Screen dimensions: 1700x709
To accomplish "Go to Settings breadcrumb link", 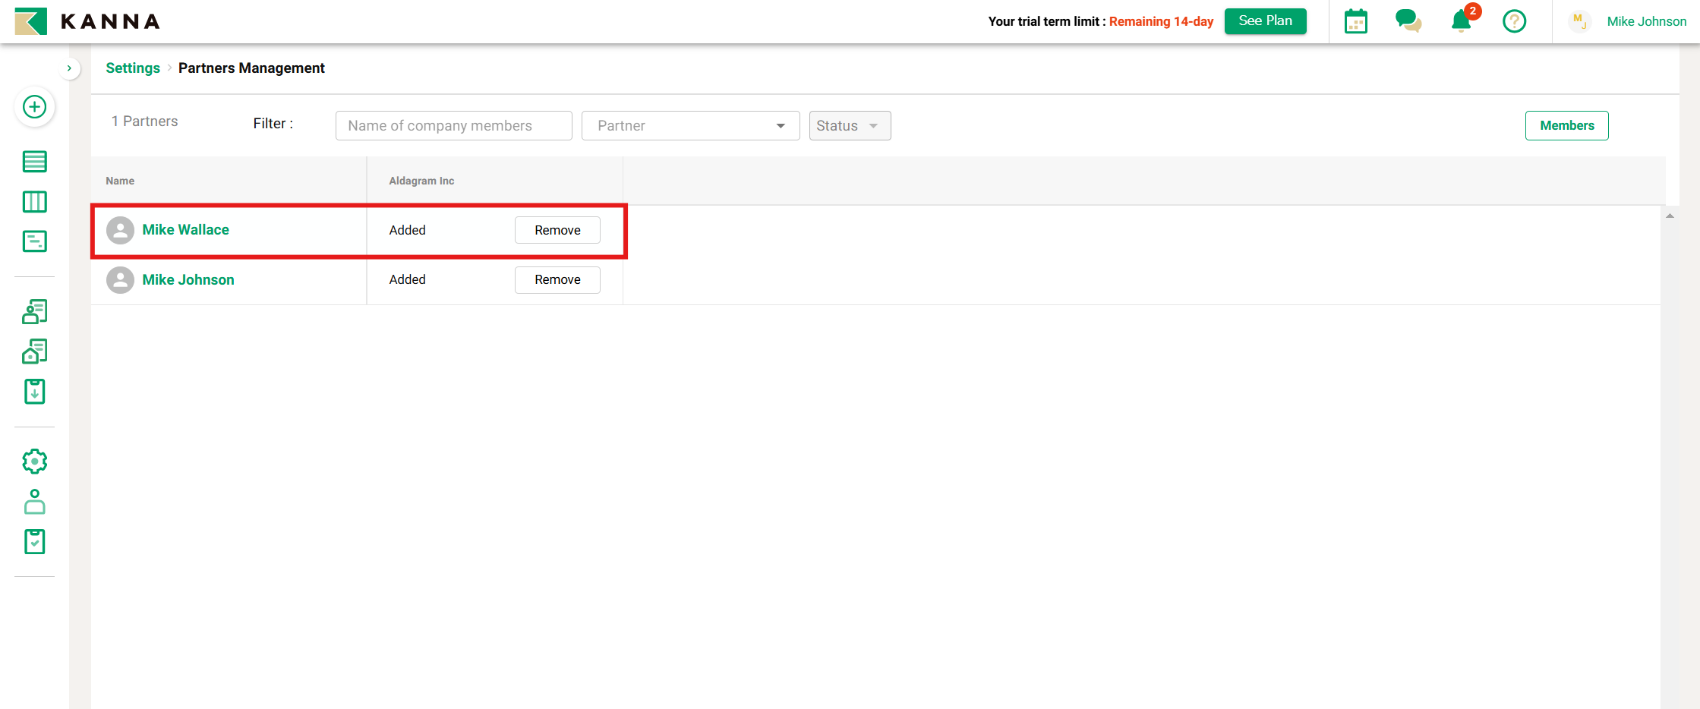I will 133,68.
